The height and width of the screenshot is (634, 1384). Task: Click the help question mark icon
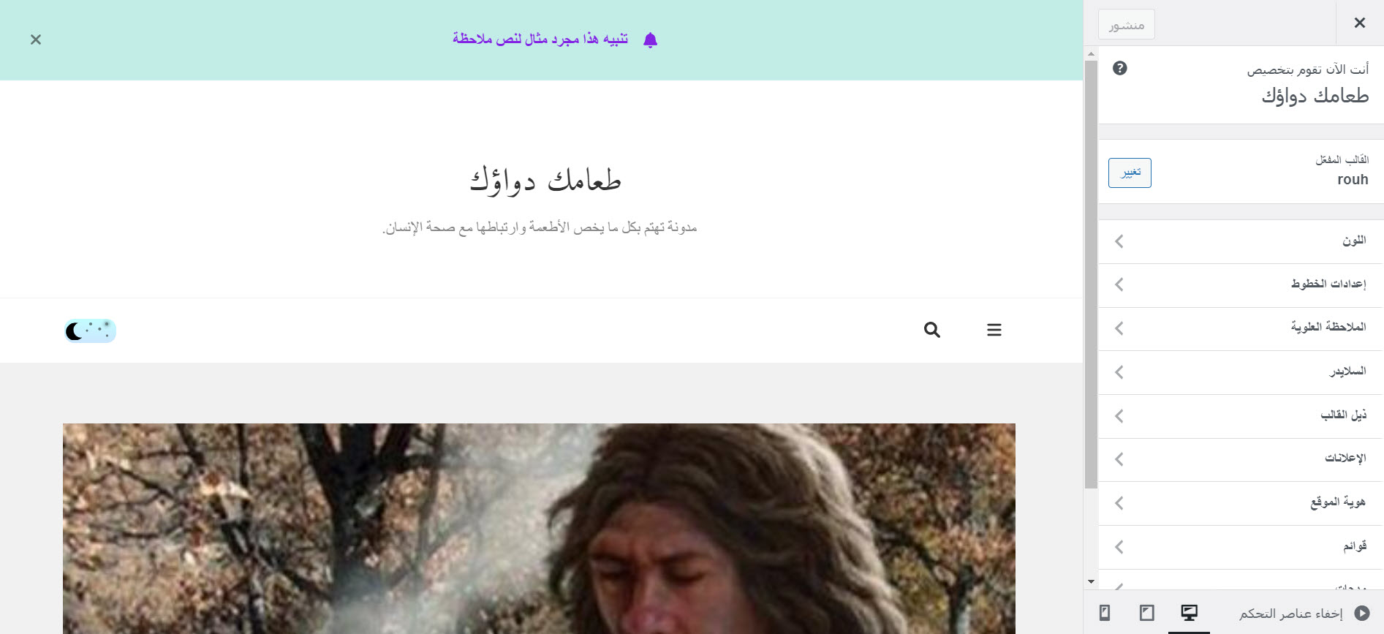coord(1119,68)
